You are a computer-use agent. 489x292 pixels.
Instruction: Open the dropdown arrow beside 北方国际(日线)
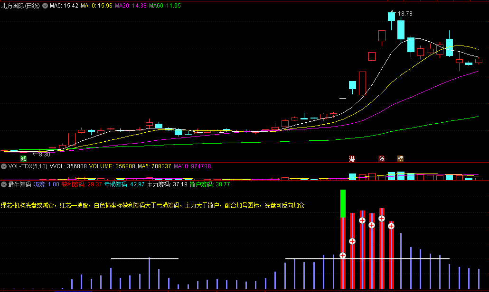tap(45, 6)
